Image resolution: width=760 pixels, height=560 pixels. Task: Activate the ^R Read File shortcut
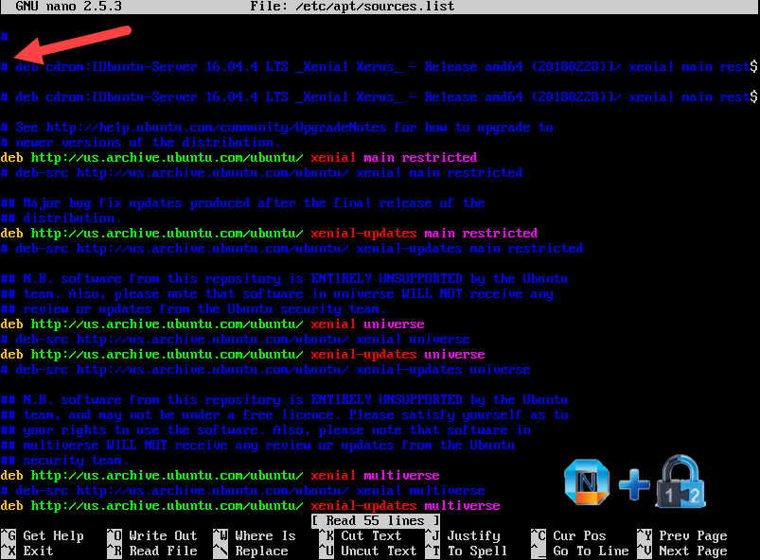(152, 551)
